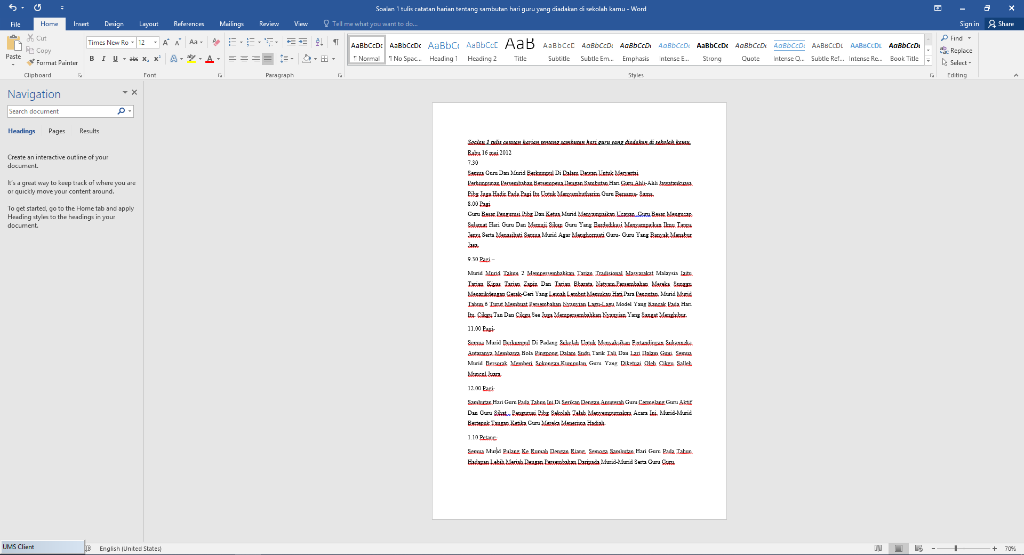Click the Clear All Formatting icon

[x=216, y=42]
